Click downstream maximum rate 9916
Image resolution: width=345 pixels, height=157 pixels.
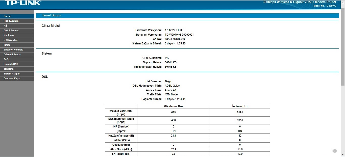[240, 120]
